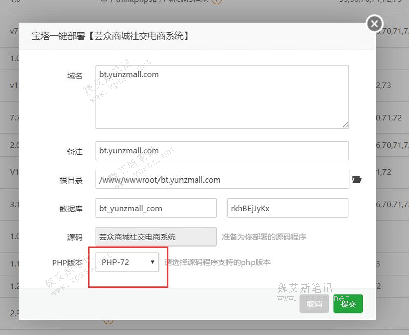Close the one-click deploy dialog

[x=375, y=24]
